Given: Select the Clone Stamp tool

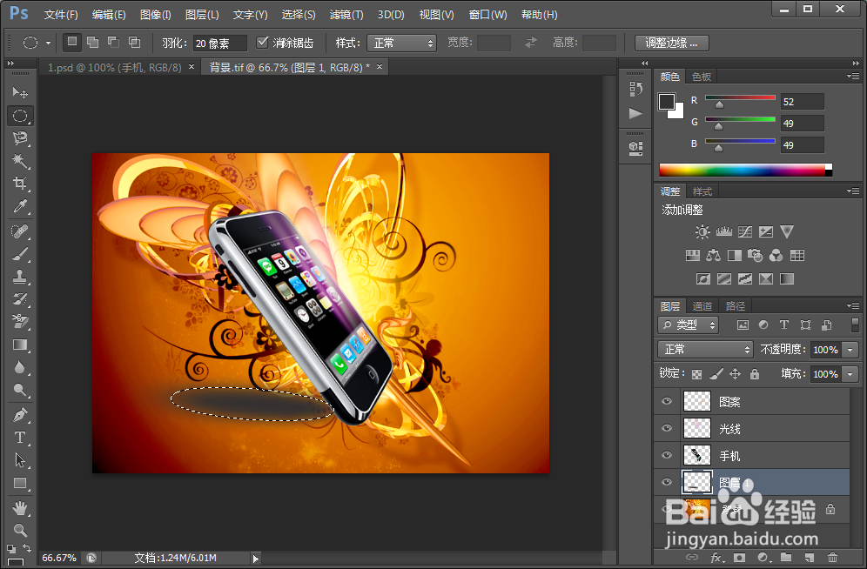Looking at the screenshot, I should tap(20, 276).
